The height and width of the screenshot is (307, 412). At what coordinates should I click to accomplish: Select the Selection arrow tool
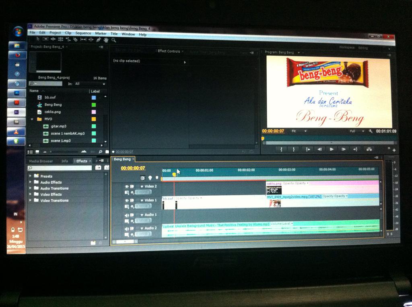point(38,39)
